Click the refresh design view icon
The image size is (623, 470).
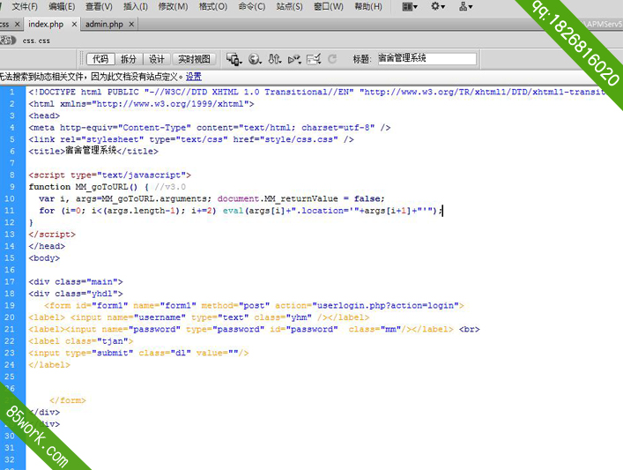(x=332, y=59)
